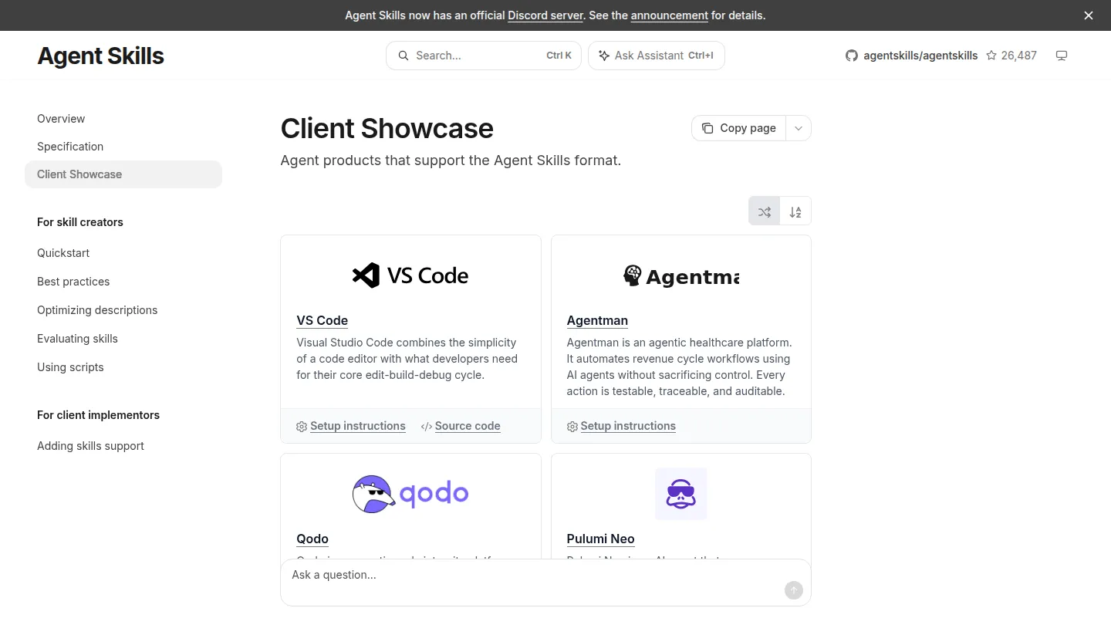Click the Agent Skills site logo

[100, 56]
